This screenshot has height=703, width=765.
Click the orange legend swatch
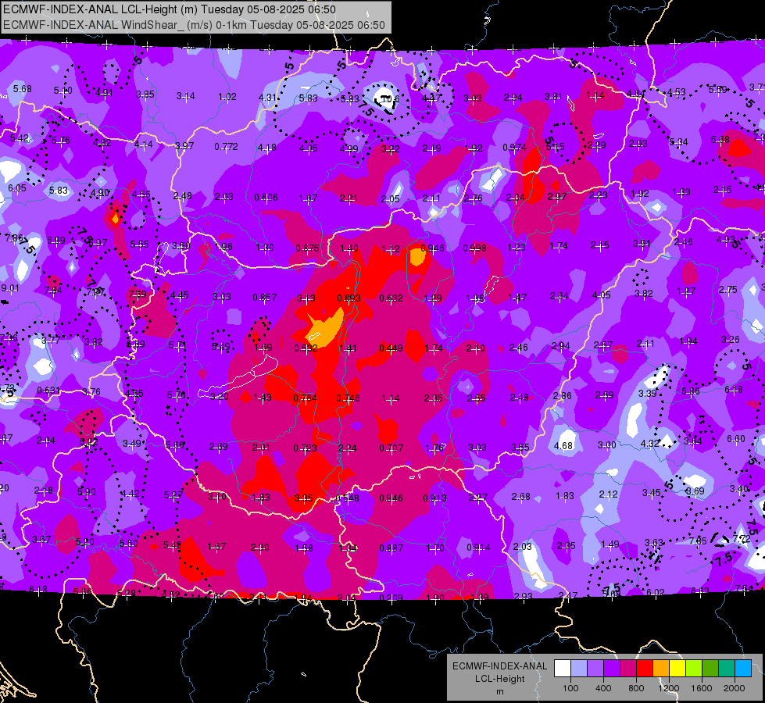click(661, 668)
